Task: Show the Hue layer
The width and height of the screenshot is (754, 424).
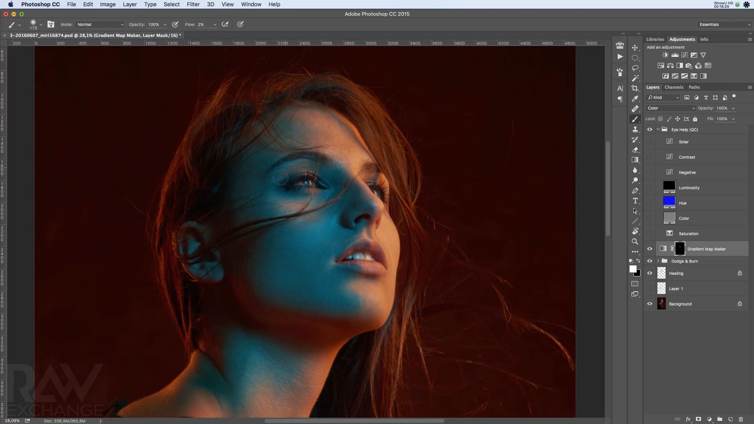Action: click(x=650, y=203)
